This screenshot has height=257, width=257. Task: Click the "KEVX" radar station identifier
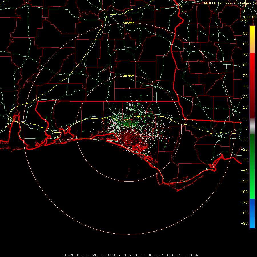(154, 255)
